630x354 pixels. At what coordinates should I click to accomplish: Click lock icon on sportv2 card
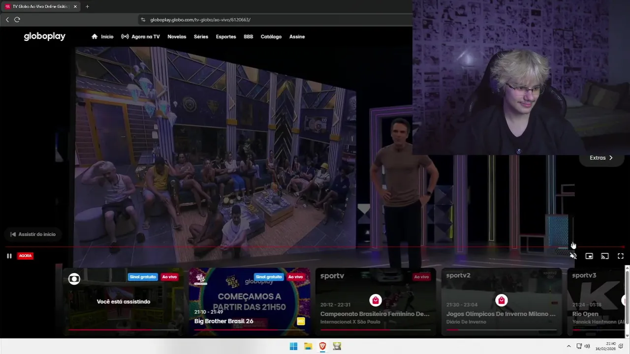(x=502, y=300)
